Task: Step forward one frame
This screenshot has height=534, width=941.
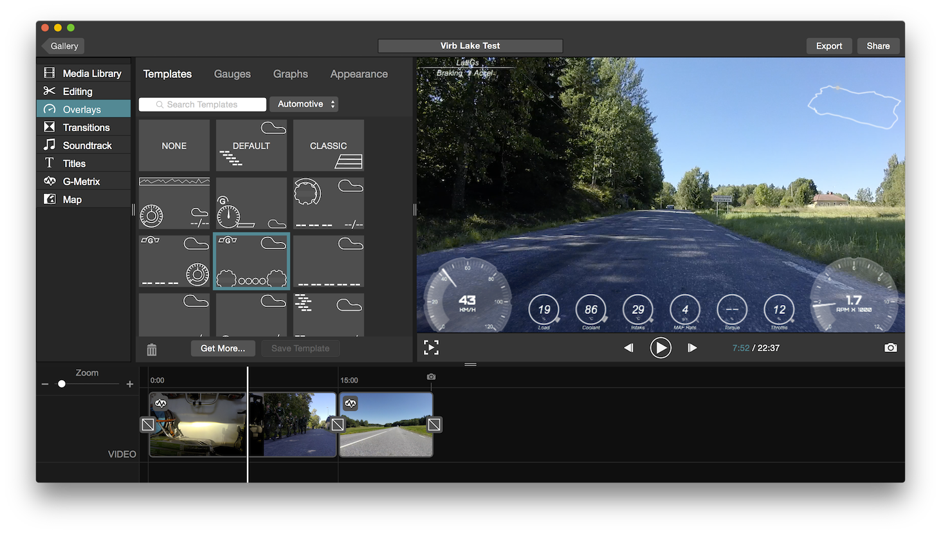Action: [x=692, y=348]
